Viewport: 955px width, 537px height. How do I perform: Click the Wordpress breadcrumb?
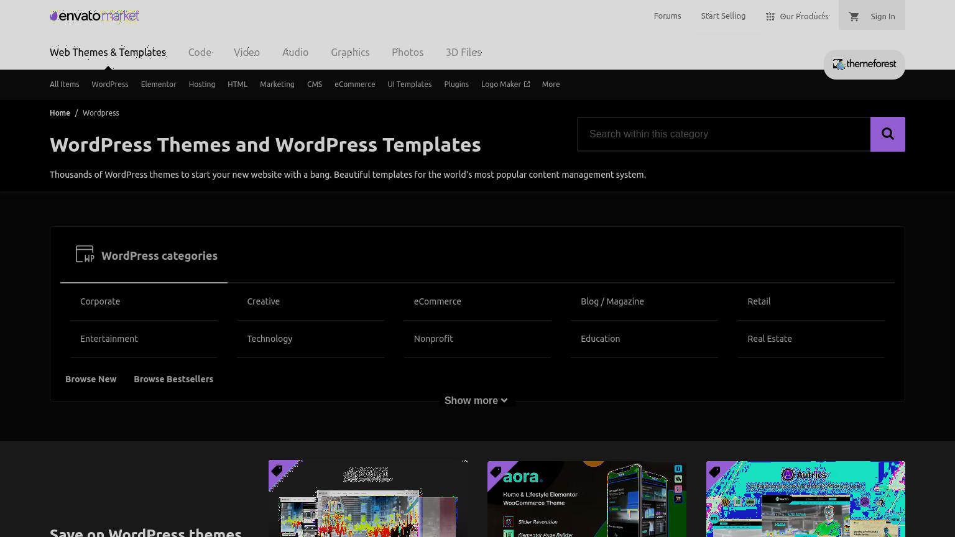(101, 113)
